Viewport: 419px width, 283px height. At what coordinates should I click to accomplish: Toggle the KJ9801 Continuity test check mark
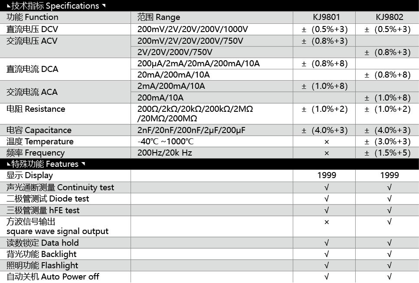(327, 187)
